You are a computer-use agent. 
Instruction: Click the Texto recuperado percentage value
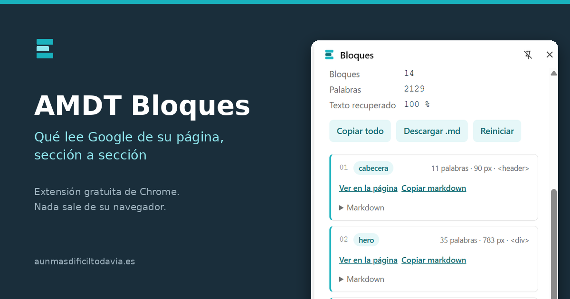pyautogui.click(x=417, y=104)
